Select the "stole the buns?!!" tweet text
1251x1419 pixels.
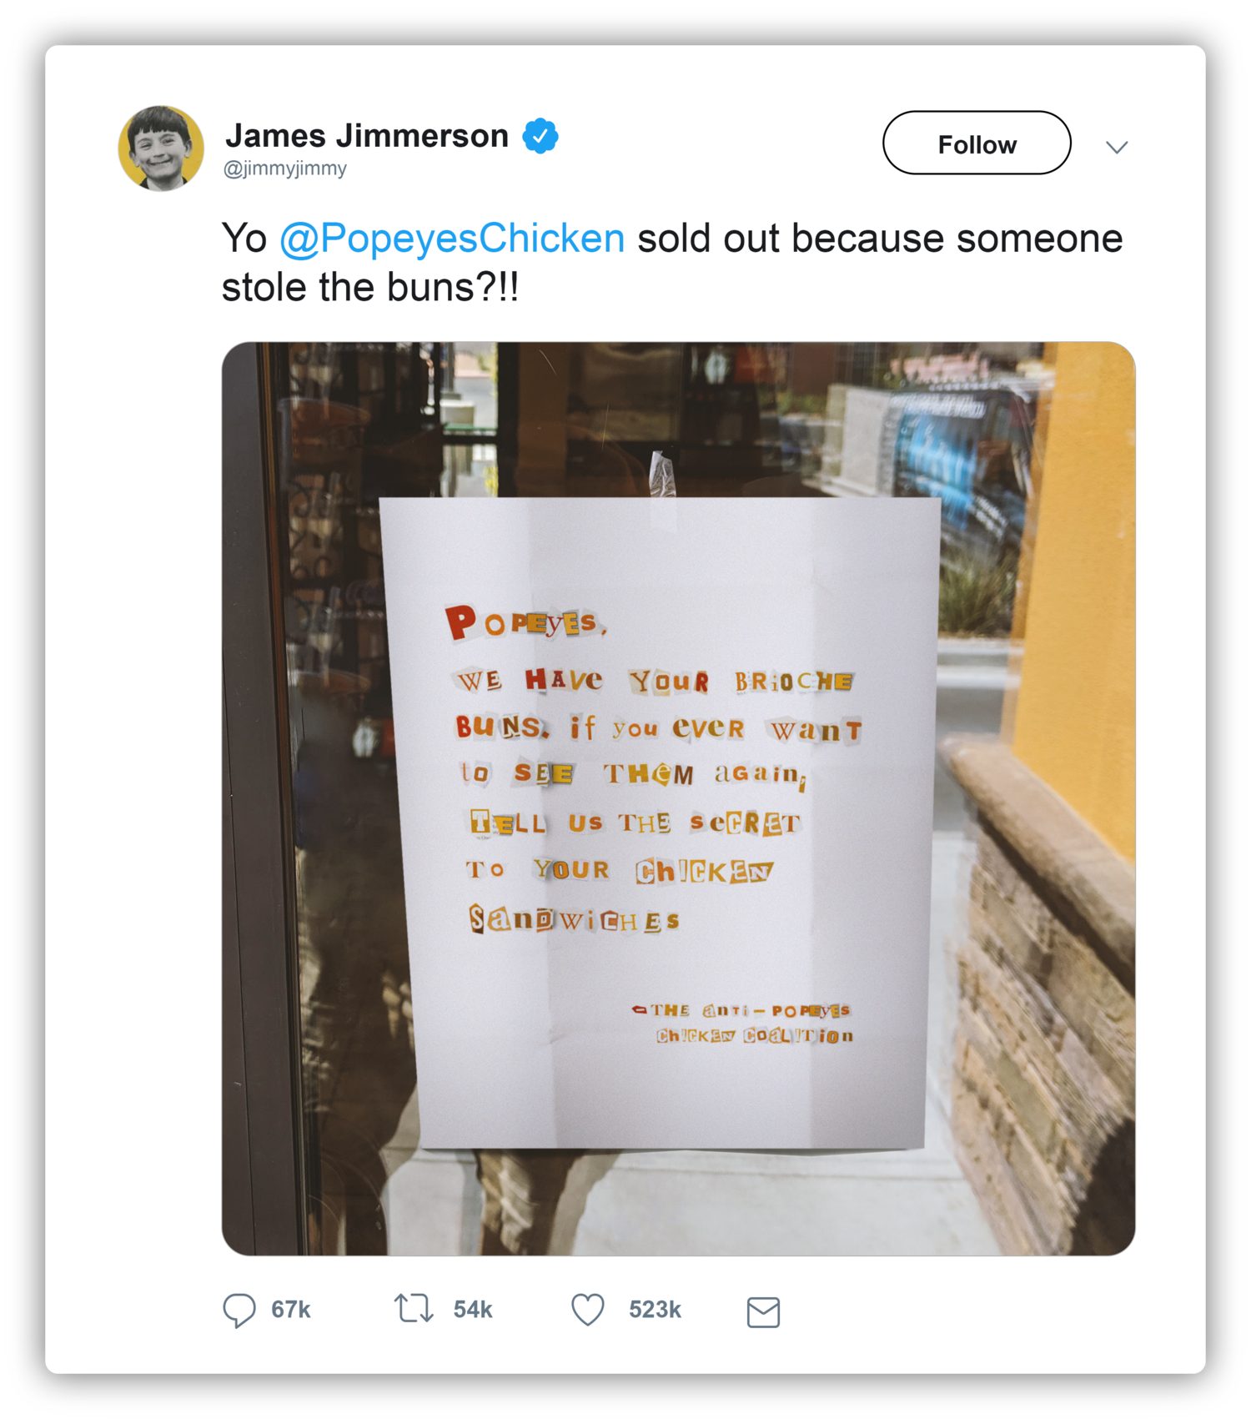[x=370, y=288]
